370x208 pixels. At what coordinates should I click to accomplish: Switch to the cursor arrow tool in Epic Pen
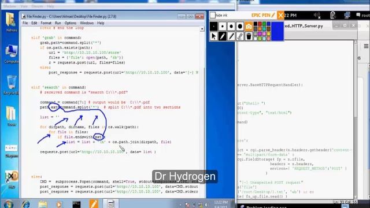point(213,36)
